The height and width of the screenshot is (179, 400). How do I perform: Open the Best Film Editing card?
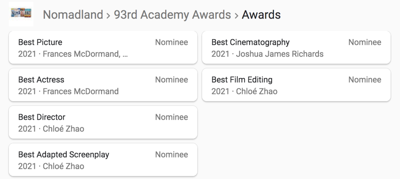[x=296, y=85]
